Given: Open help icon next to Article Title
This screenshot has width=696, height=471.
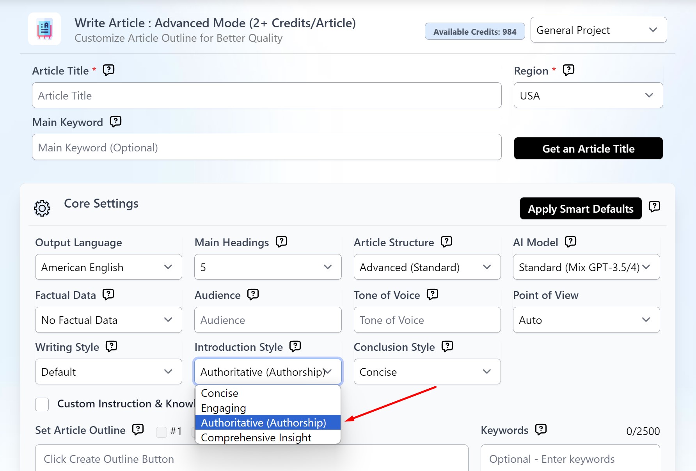Looking at the screenshot, I should [108, 70].
